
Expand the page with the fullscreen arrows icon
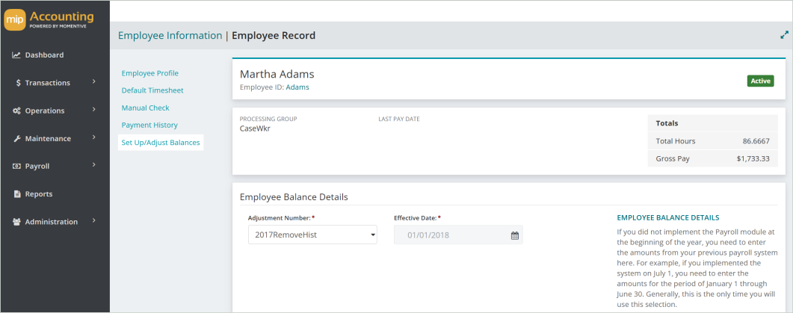(784, 35)
